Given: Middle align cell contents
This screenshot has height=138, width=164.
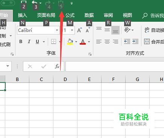Looking at the screenshot, I should point(107,30).
